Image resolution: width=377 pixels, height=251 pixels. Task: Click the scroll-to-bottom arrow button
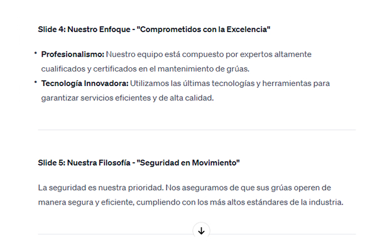[x=201, y=231]
